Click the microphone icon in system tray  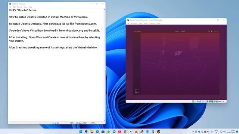click(x=212, y=132)
